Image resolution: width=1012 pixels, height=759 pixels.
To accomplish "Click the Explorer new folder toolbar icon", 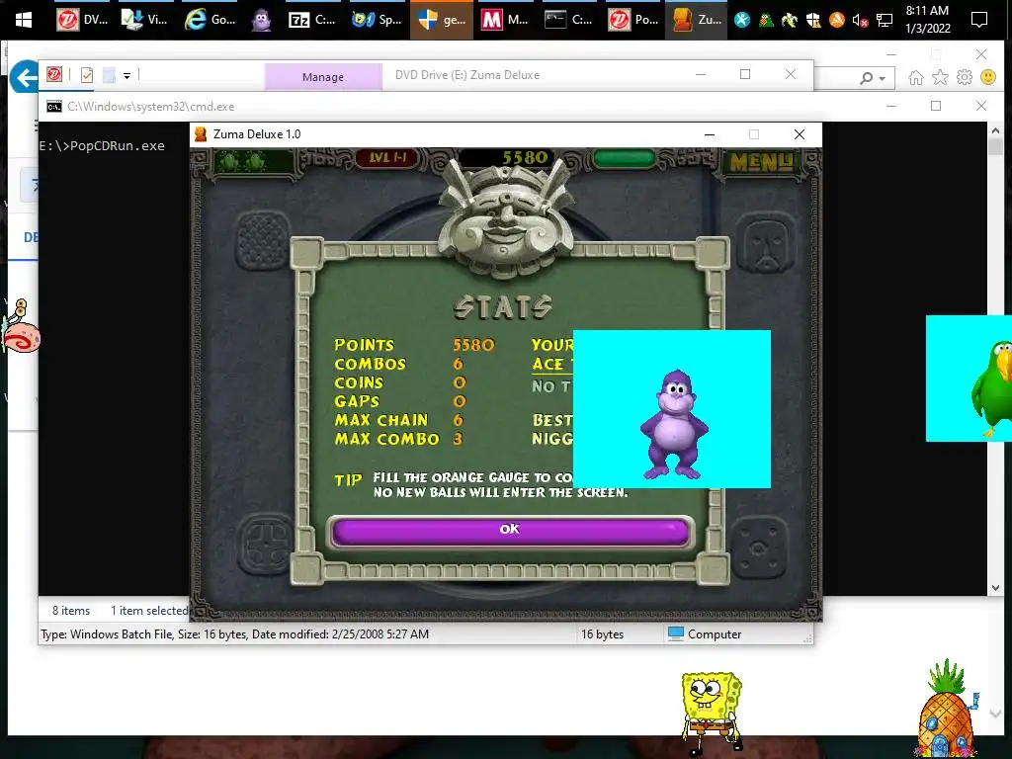I will 109,75.
